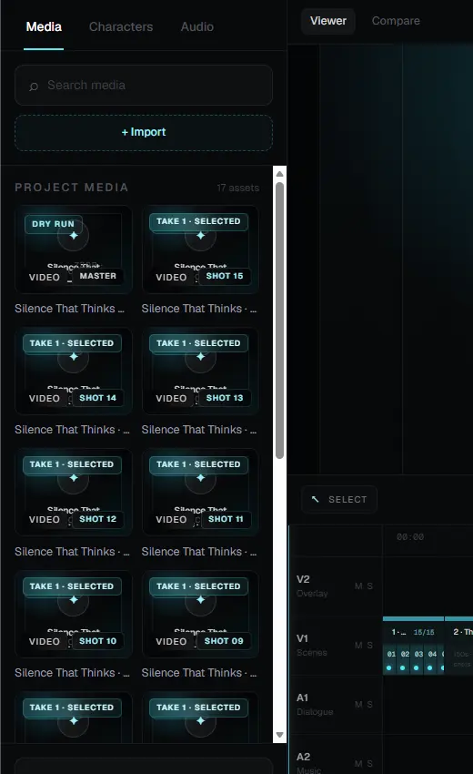Mute the V1 Scenes track

coord(358,646)
